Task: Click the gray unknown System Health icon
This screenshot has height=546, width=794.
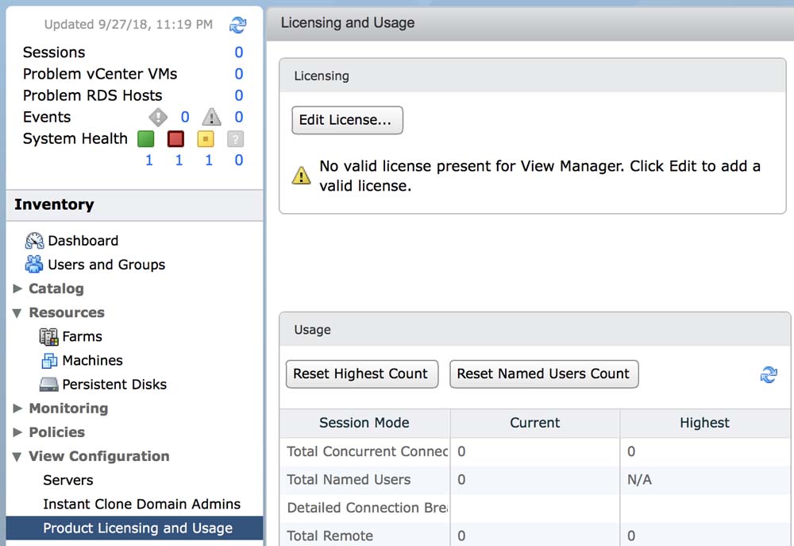Action: pyautogui.click(x=235, y=139)
